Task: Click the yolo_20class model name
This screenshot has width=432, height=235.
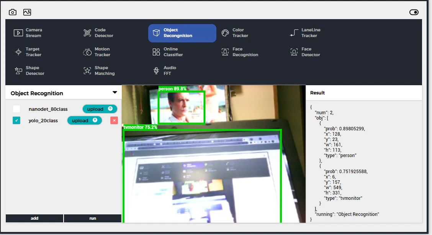Action: (43, 121)
